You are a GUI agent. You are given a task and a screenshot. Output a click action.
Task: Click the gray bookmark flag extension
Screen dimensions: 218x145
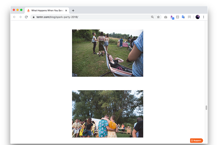pos(189,17)
